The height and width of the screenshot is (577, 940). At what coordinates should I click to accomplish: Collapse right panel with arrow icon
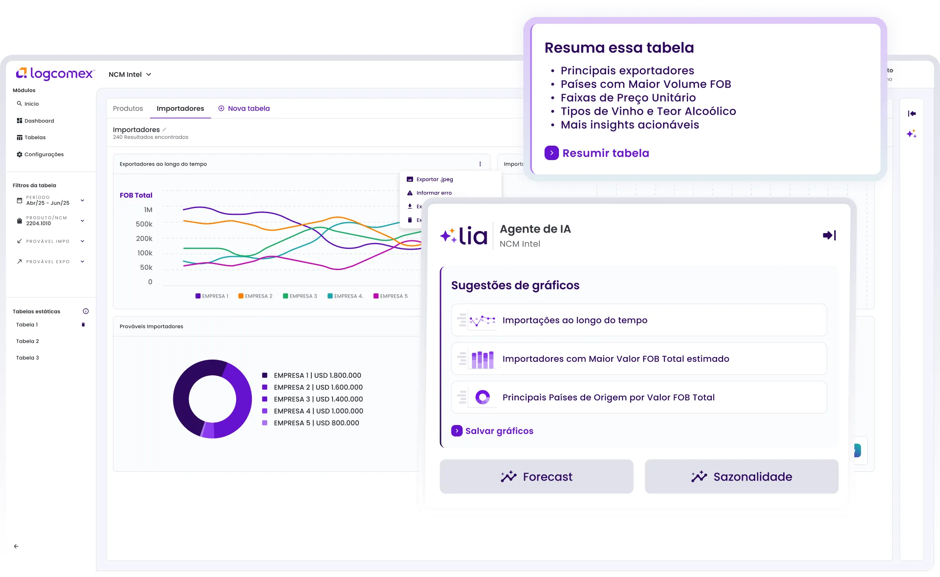pyautogui.click(x=912, y=113)
